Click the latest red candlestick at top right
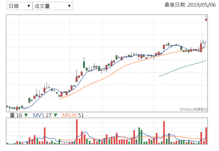 pyautogui.click(x=206, y=20)
